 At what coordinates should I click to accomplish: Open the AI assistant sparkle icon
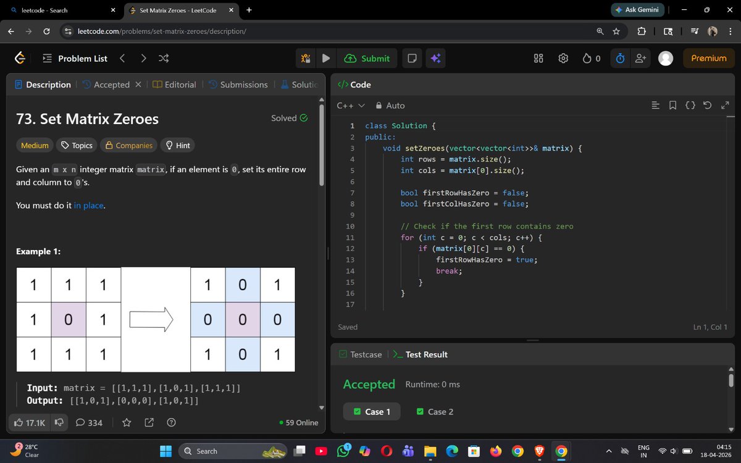pyautogui.click(x=436, y=58)
